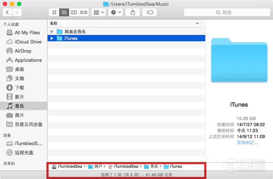Click the 设备 sidebar section header

click(7, 135)
